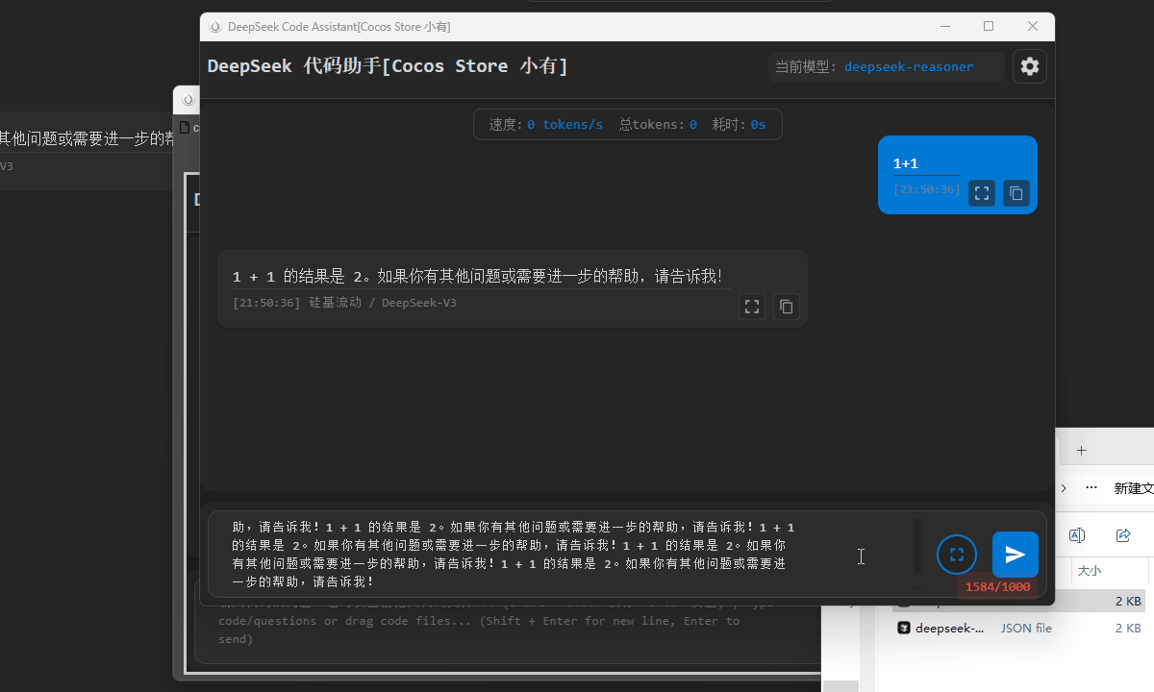Send the message with the paper-plane button
Screen dimensions: 1154x692
[1016, 555]
